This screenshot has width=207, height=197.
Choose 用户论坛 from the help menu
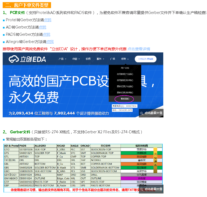[x=125, y=68]
